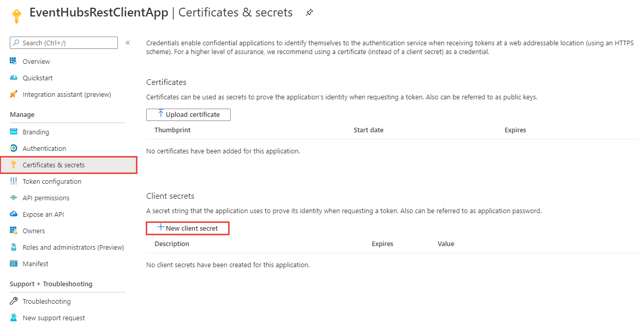
Task: Click the New client secret button
Action: coord(187,228)
